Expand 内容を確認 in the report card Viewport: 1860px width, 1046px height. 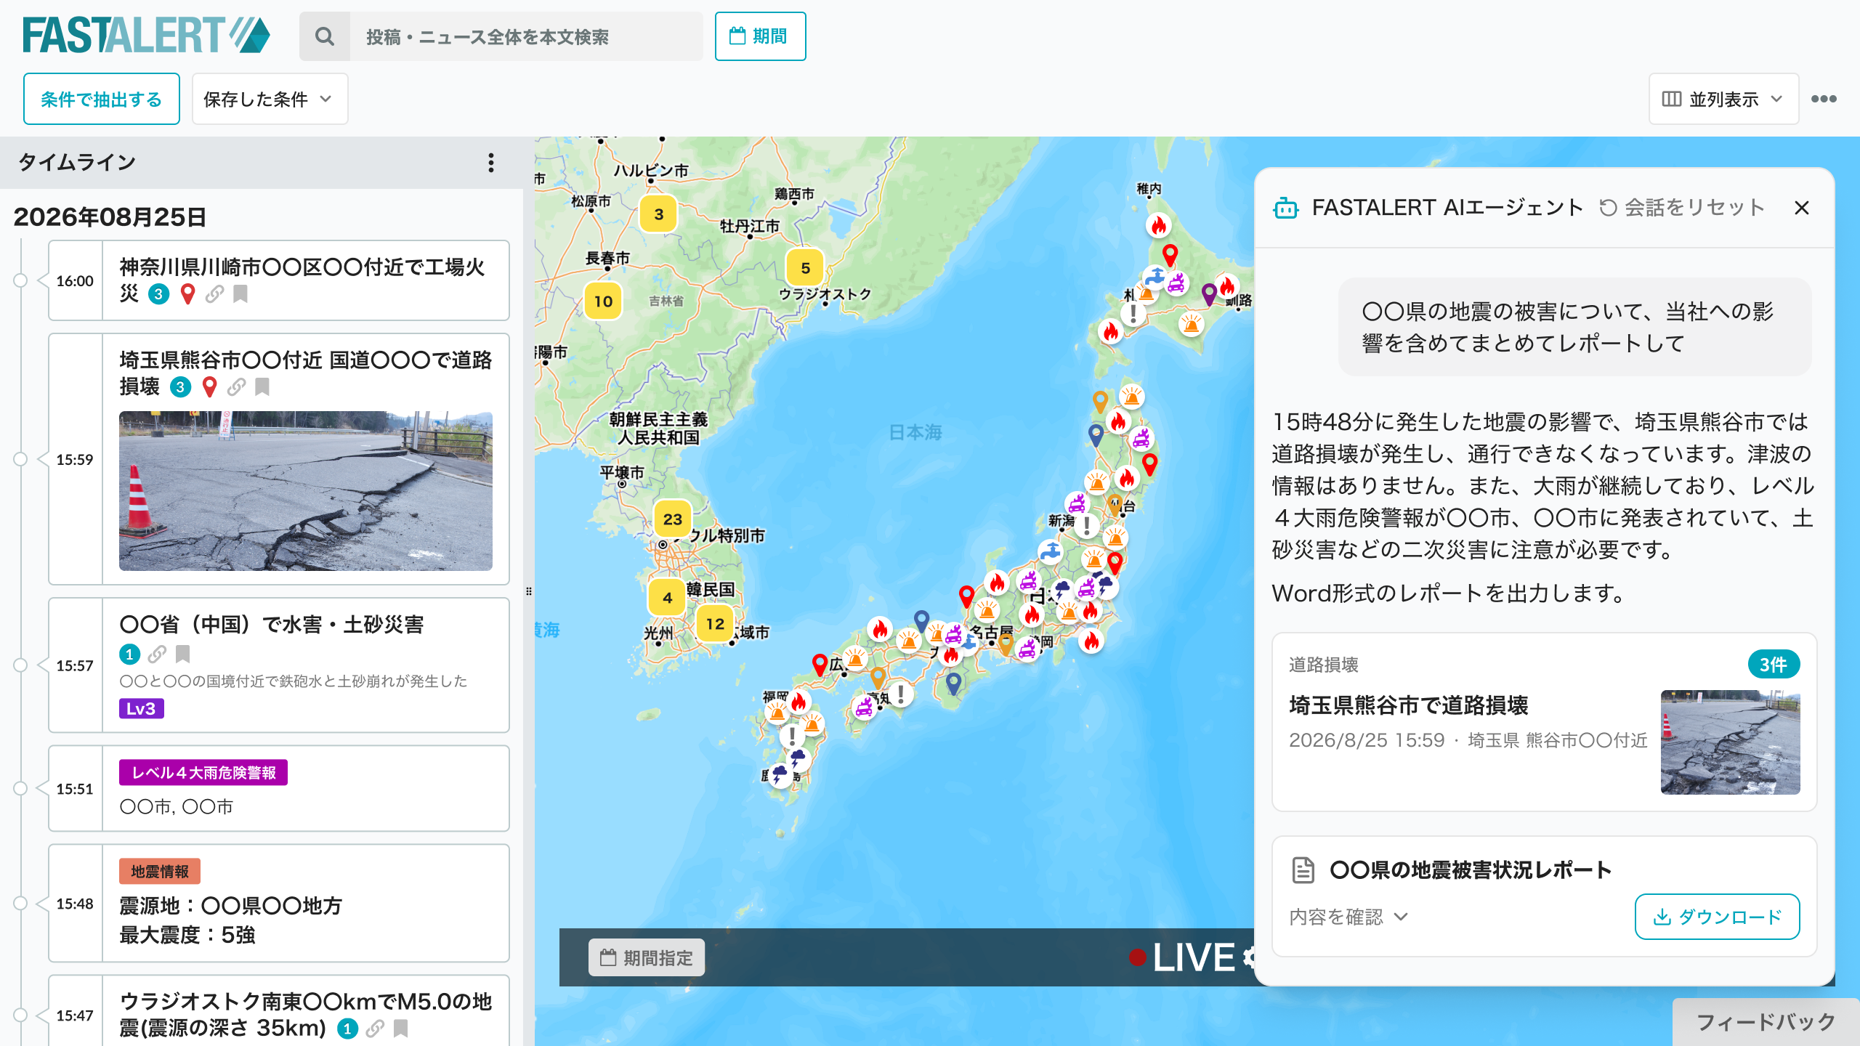click(1348, 917)
